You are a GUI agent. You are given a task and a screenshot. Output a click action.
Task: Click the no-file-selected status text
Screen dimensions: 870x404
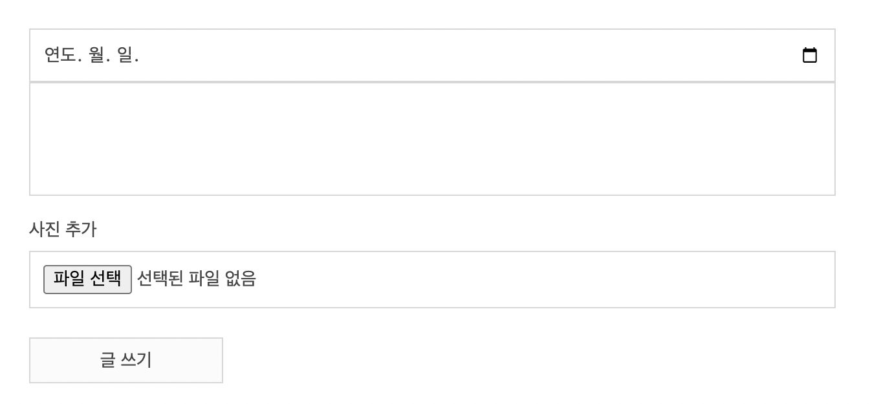[x=197, y=279]
